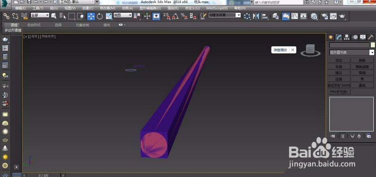376x177 pixels.
Task: Open the 工具(T) menu
Action: [x=38, y=8]
